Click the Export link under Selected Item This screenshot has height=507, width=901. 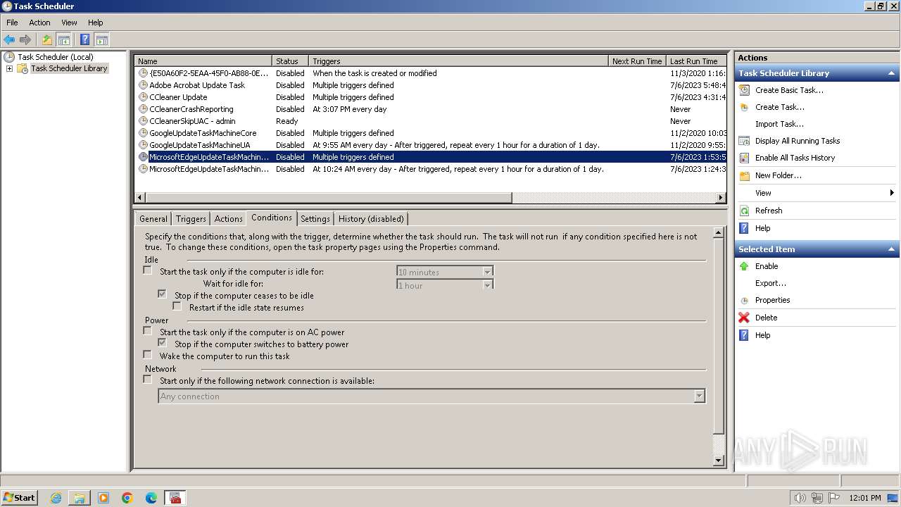(771, 283)
